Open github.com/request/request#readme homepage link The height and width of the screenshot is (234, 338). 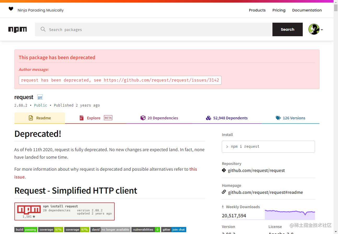[265, 192]
